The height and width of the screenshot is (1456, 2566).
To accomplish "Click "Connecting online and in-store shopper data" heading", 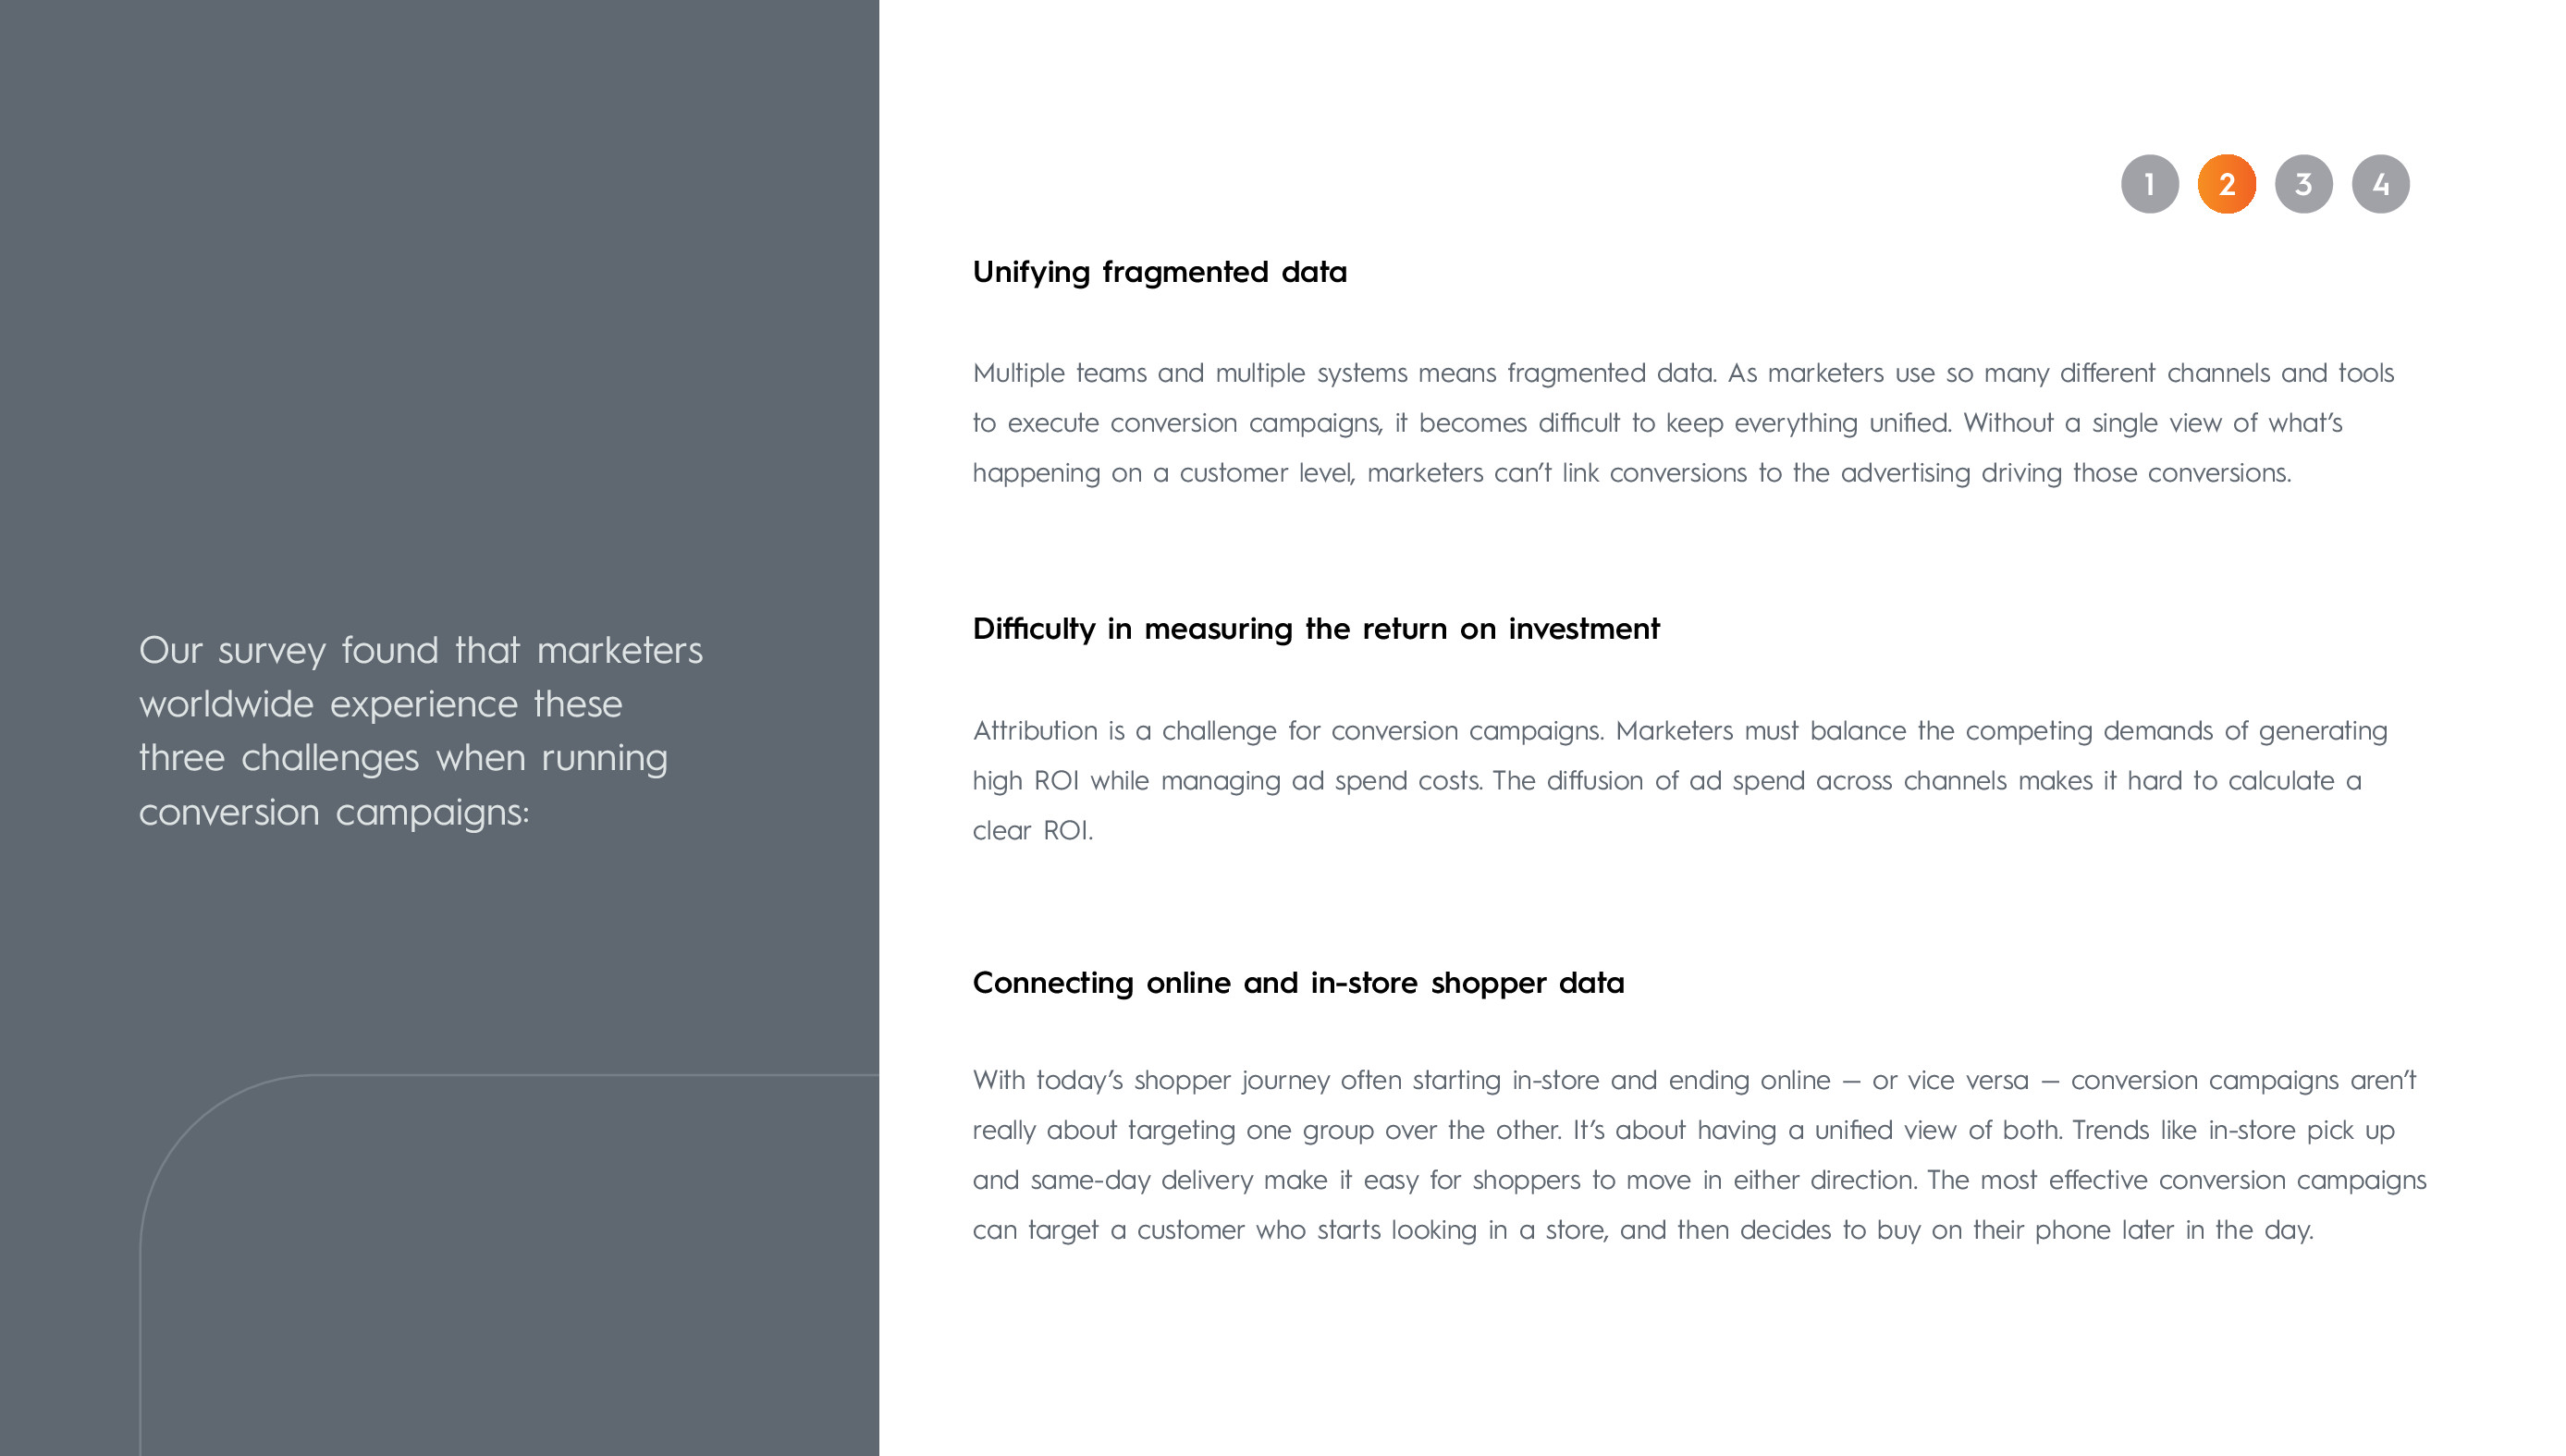I will [x=1297, y=983].
